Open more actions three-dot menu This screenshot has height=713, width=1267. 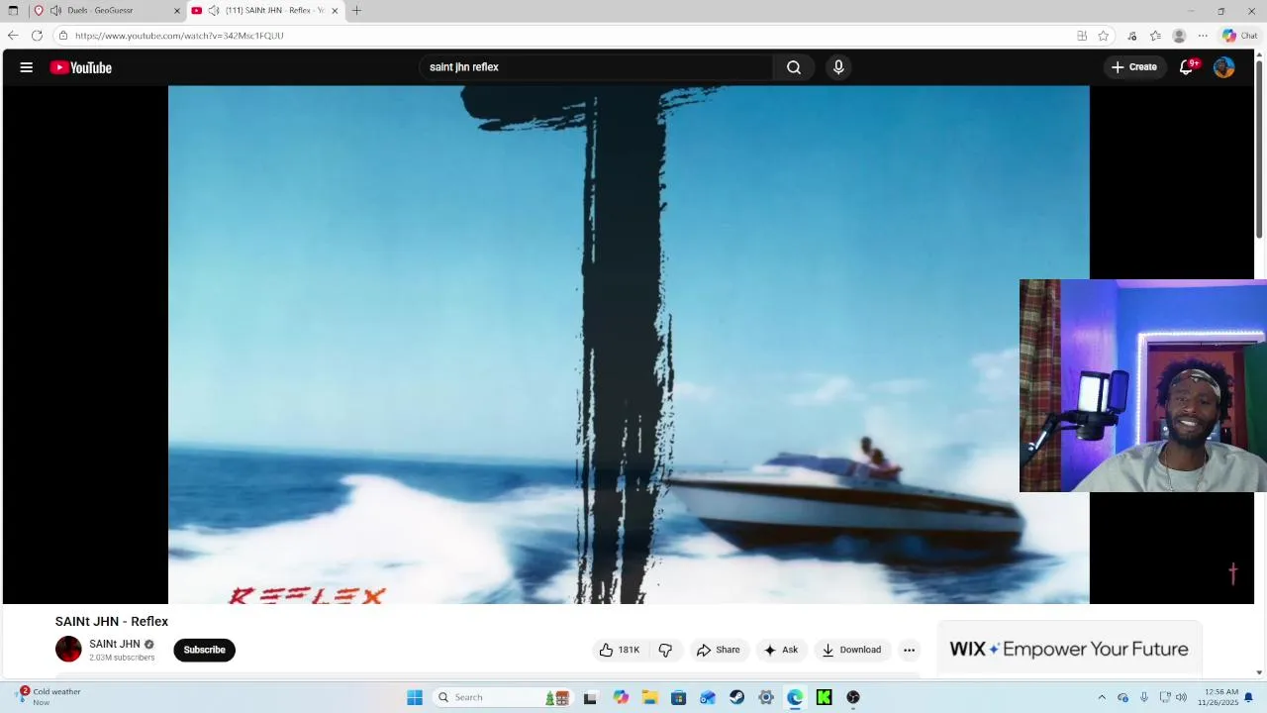point(909,650)
